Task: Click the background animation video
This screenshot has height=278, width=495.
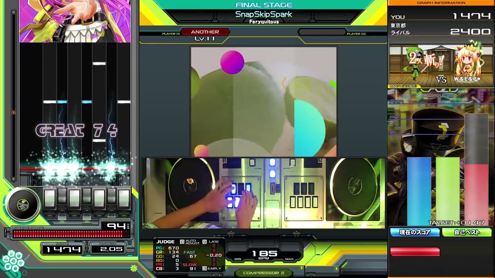Action: tap(264, 102)
